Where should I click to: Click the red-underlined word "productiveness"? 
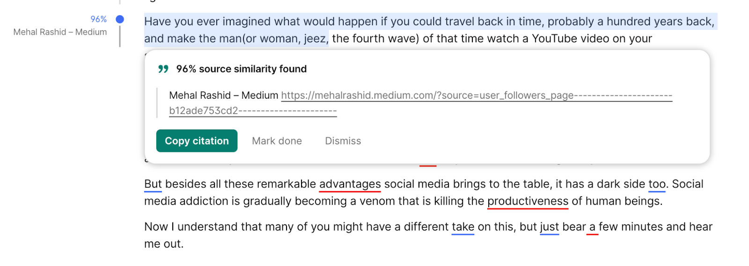[528, 201]
